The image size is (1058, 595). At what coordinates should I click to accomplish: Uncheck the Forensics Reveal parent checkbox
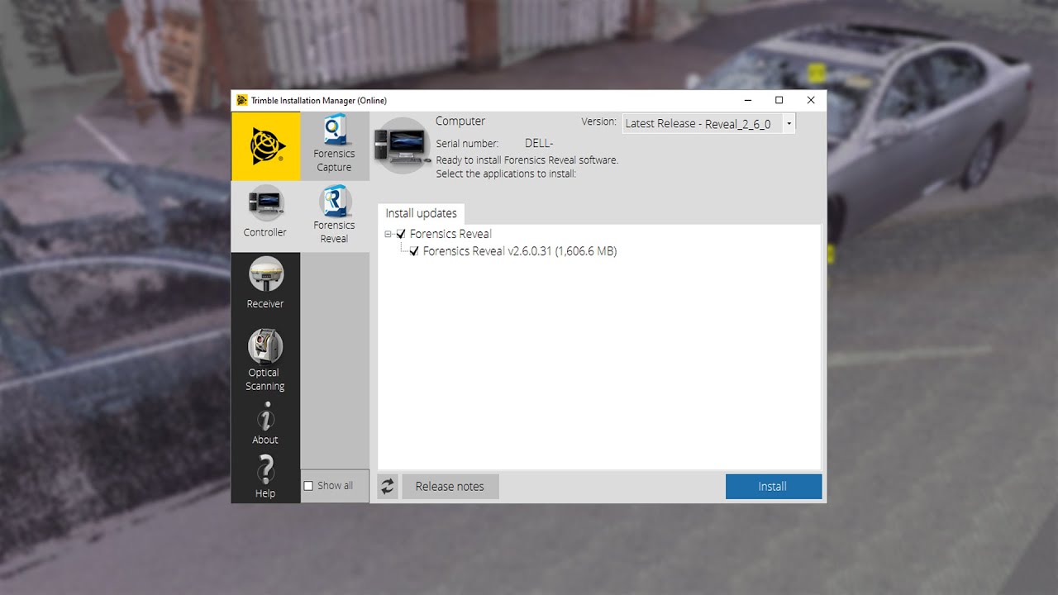401,234
